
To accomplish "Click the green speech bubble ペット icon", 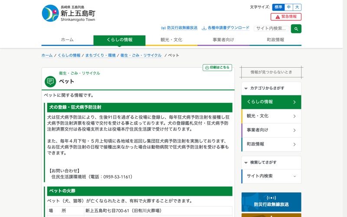I will (50, 82).
